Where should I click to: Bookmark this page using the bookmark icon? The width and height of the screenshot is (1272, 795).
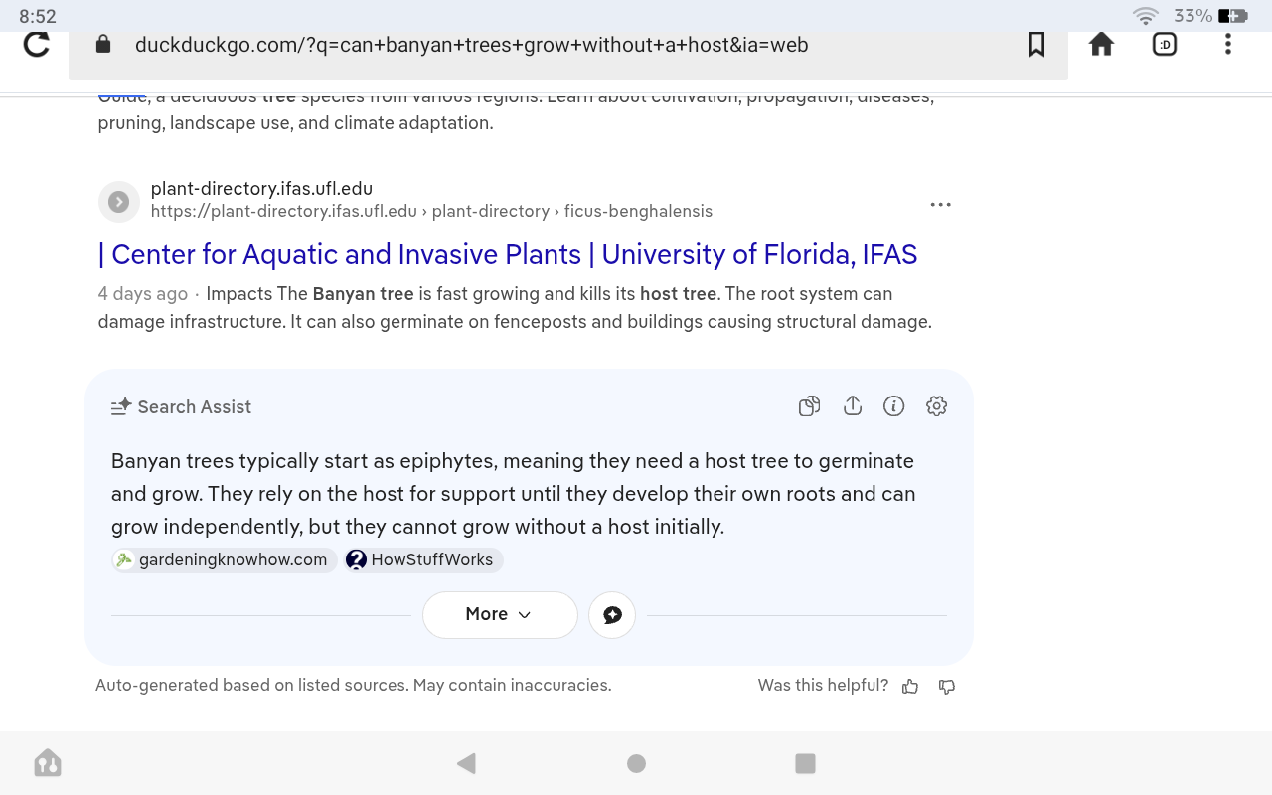(x=1035, y=45)
